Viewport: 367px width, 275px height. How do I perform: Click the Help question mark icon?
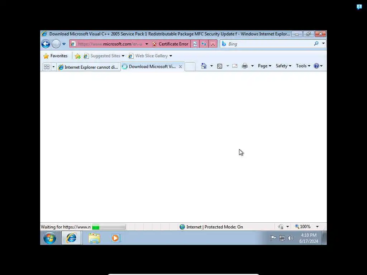point(316,66)
